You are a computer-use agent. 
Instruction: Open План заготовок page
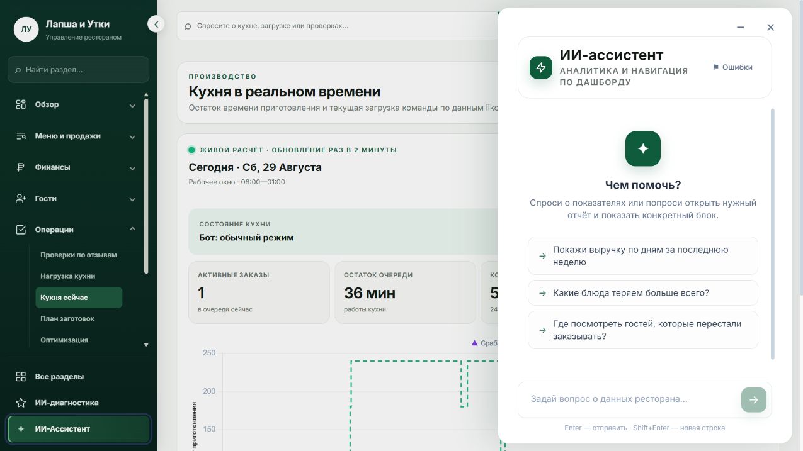pyautogui.click(x=79, y=318)
